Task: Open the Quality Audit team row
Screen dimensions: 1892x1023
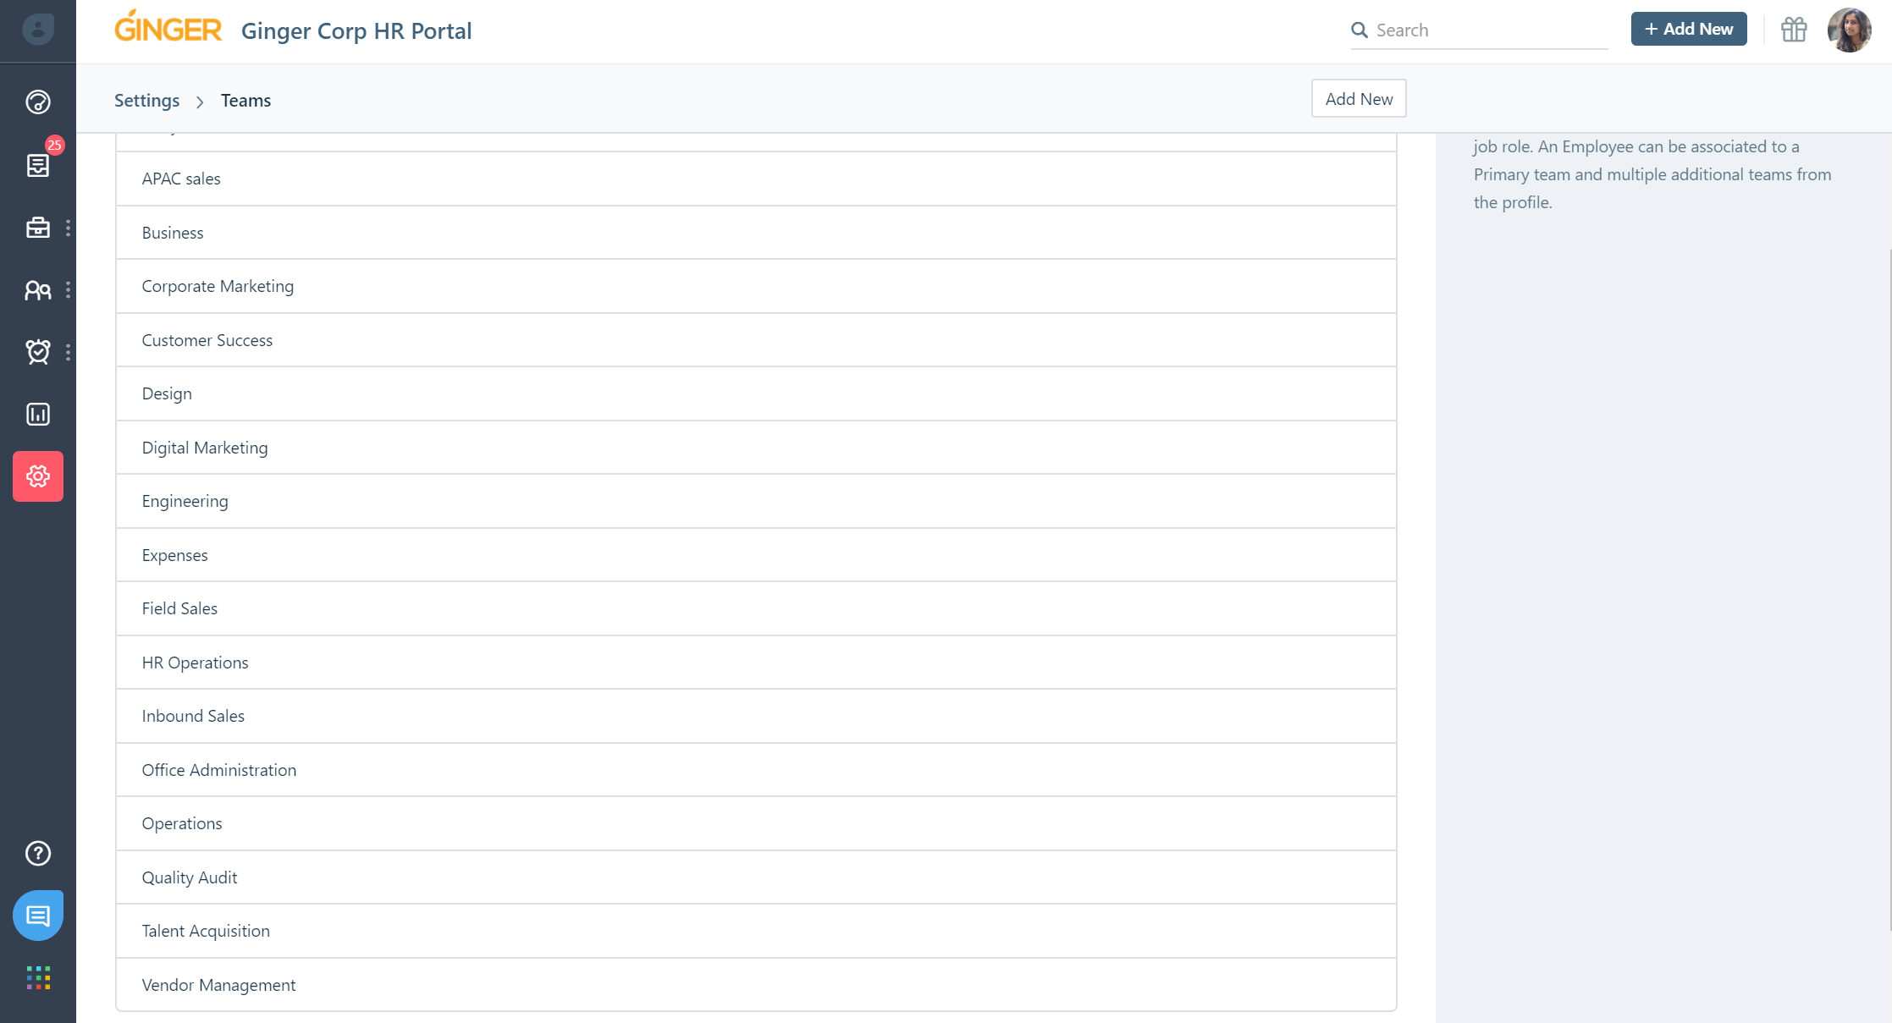Action: tap(756, 877)
